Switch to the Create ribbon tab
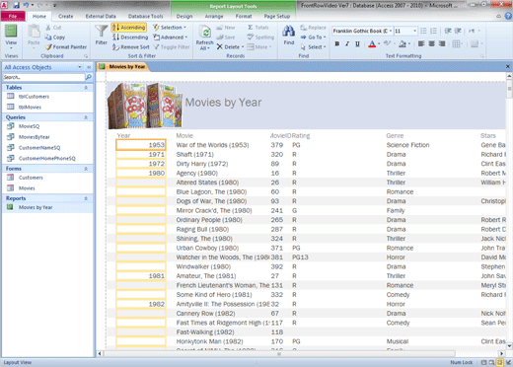 point(66,16)
